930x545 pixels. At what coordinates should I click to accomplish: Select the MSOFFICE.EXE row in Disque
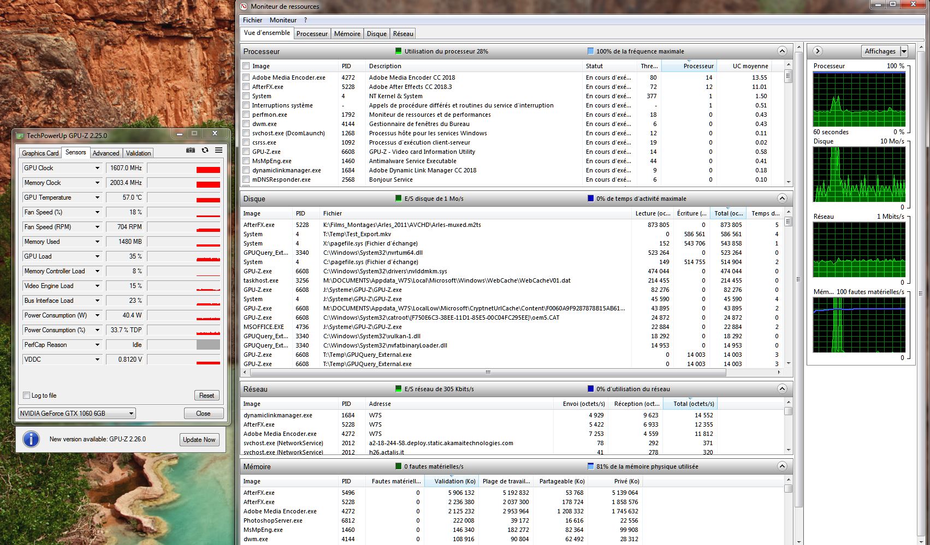point(512,327)
